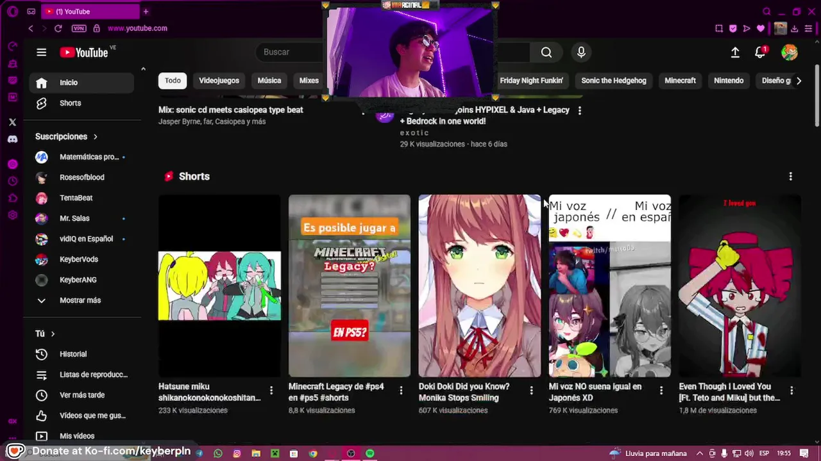821x461 pixels.
Task: Open the notifications bell
Action: (x=760, y=53)
